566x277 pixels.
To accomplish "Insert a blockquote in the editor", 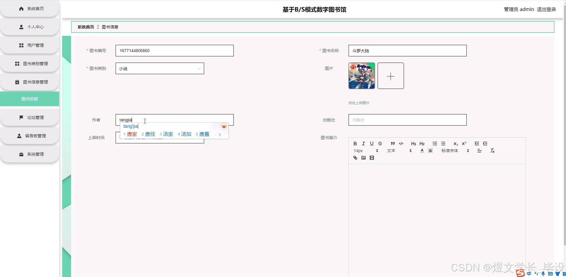I will pyautogui.click(x=392, y=144).
